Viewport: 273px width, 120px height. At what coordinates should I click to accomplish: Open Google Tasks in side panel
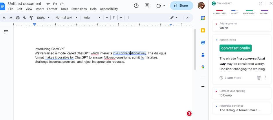pos(203,43)
